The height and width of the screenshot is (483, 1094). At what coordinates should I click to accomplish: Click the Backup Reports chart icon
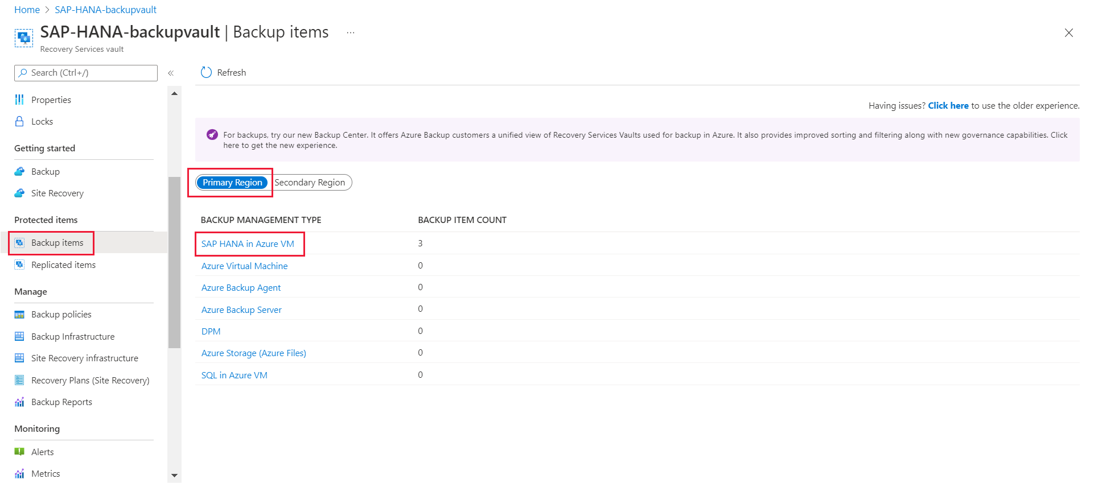(x=19, y=402)
